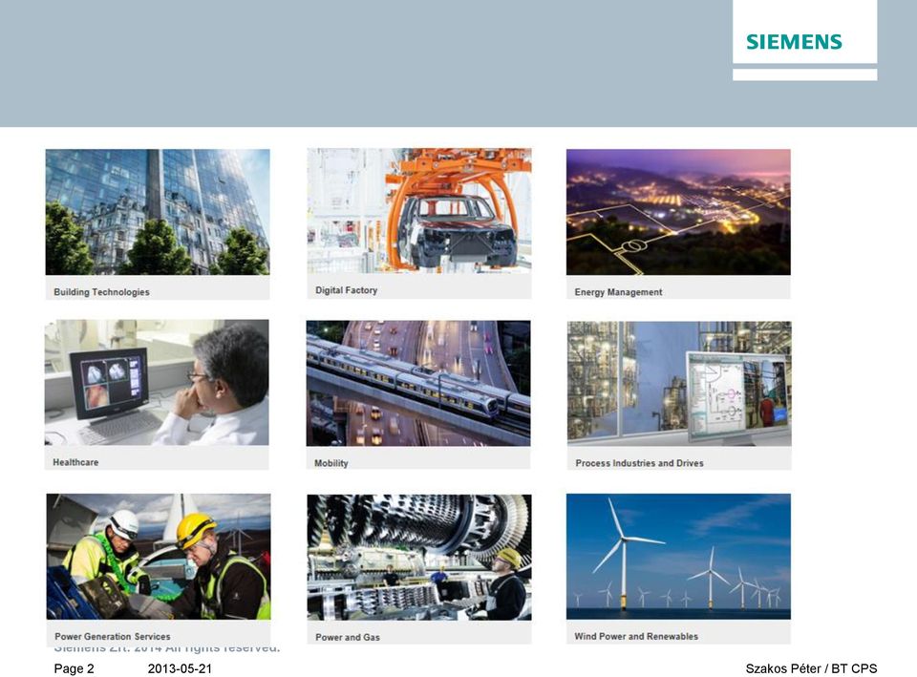Open the Power and Gas turbine image
The height and width of the screenshot is (677, 917).
point(419,557)
